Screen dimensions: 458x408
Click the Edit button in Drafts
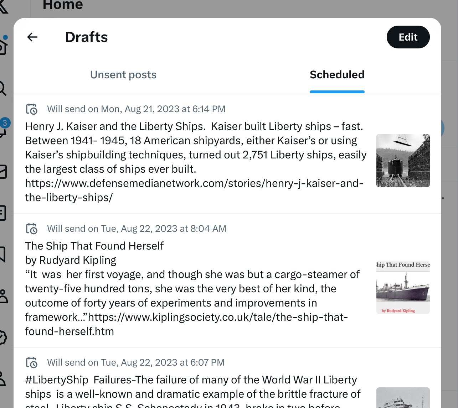pos(408,37)
